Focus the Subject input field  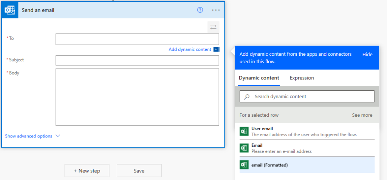pos(137,60)
